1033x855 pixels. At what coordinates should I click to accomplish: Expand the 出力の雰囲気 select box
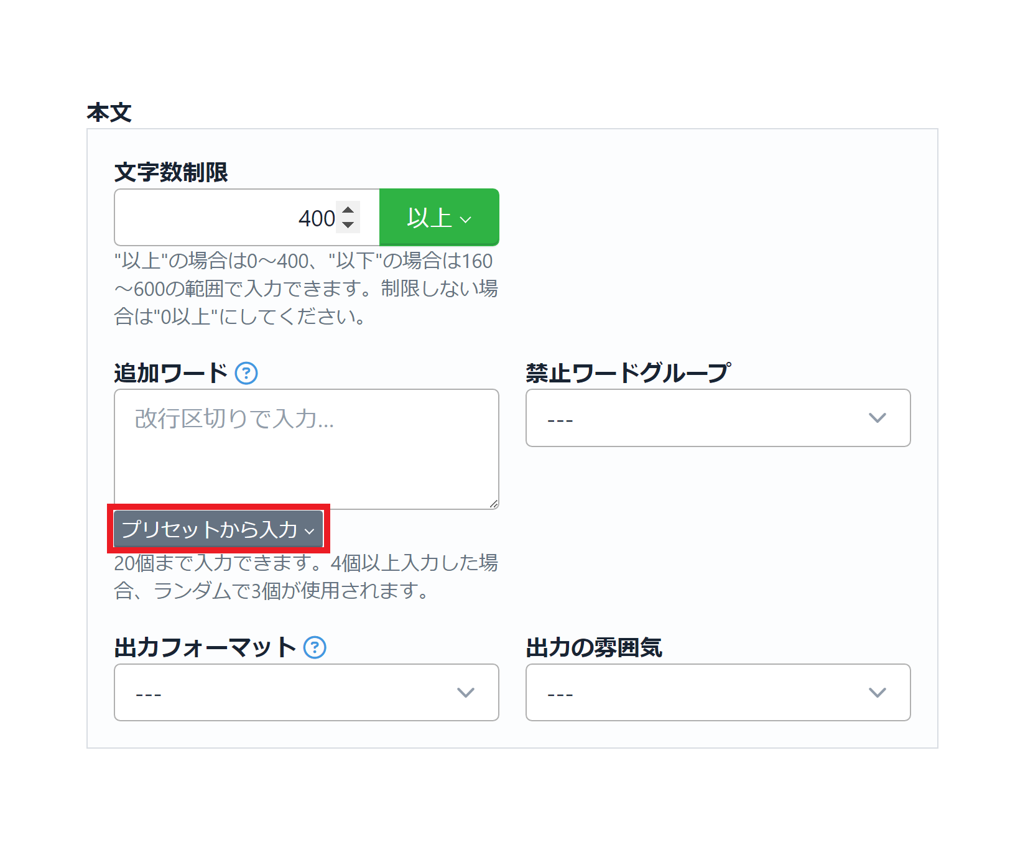click(718, 692)
